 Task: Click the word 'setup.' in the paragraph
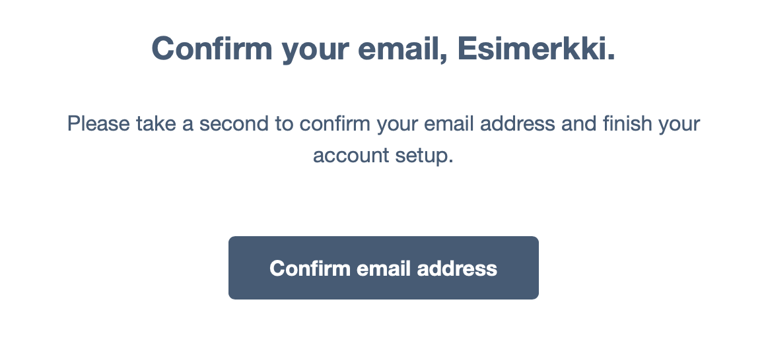pyautogui.click(x=425, y=156)
